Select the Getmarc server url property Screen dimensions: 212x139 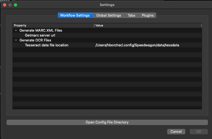pyautogui.click(x=40, y=35)
